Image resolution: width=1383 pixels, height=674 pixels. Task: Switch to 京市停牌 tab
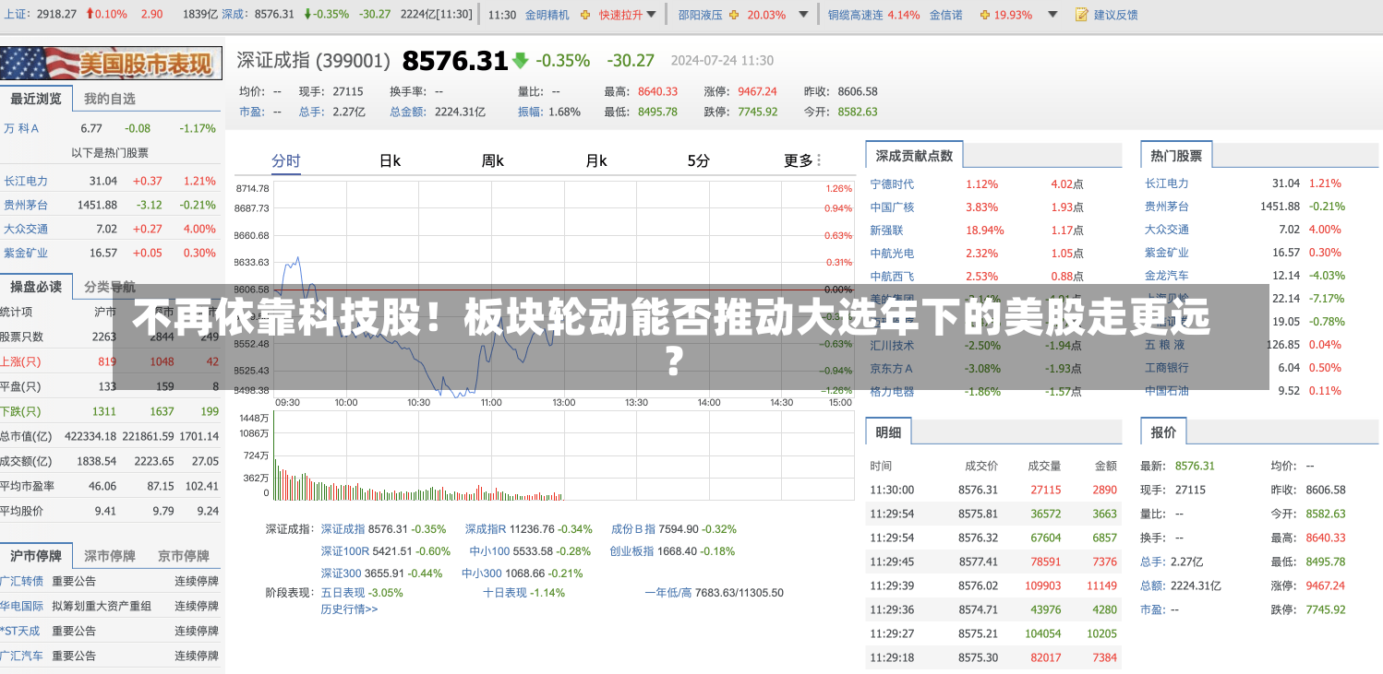tap(183, 556)
